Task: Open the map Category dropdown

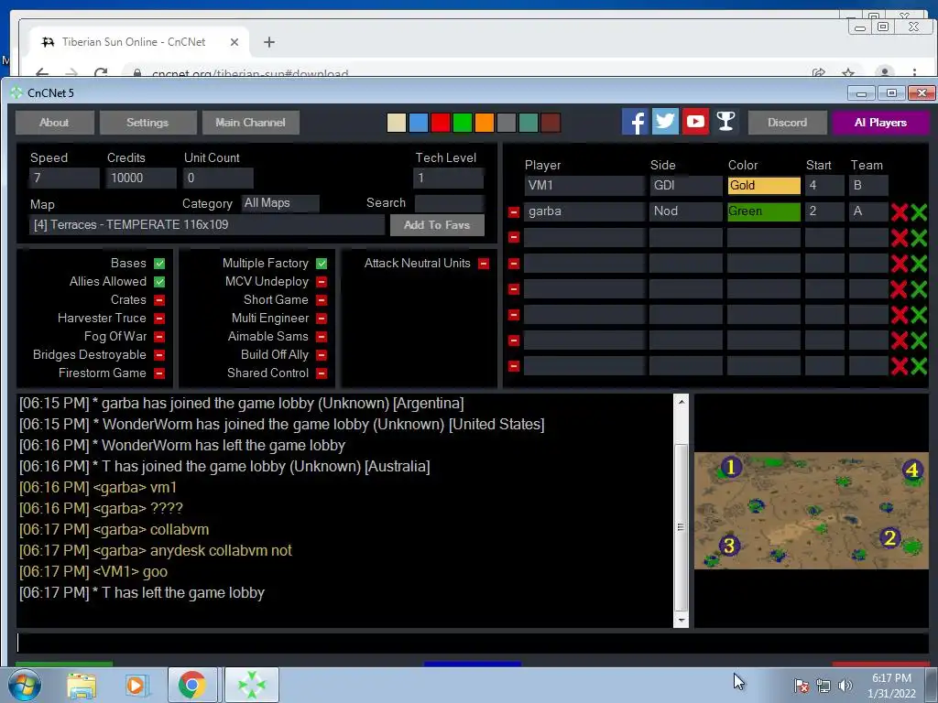Action: point(280,203)
